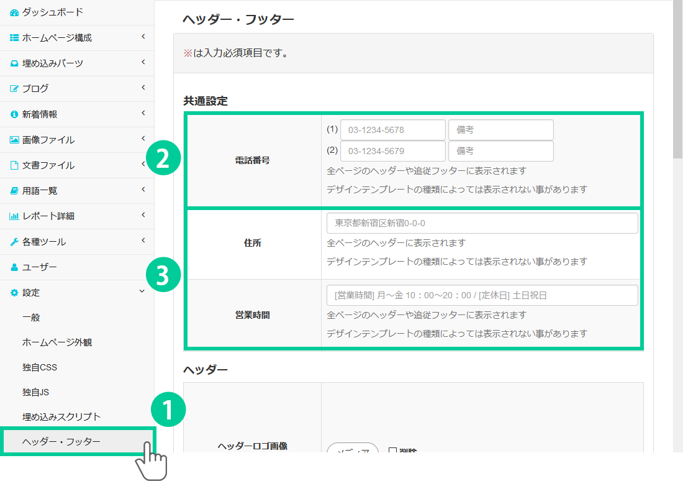Click the embedded parts inbox icon
683x481 pixels.
[x=14, y=63]
